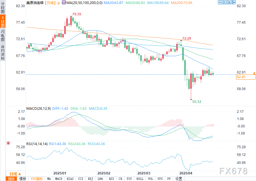Toggle the BOLL indicator
This screenshot has width=256, height=181.
[x=140, y=179]
